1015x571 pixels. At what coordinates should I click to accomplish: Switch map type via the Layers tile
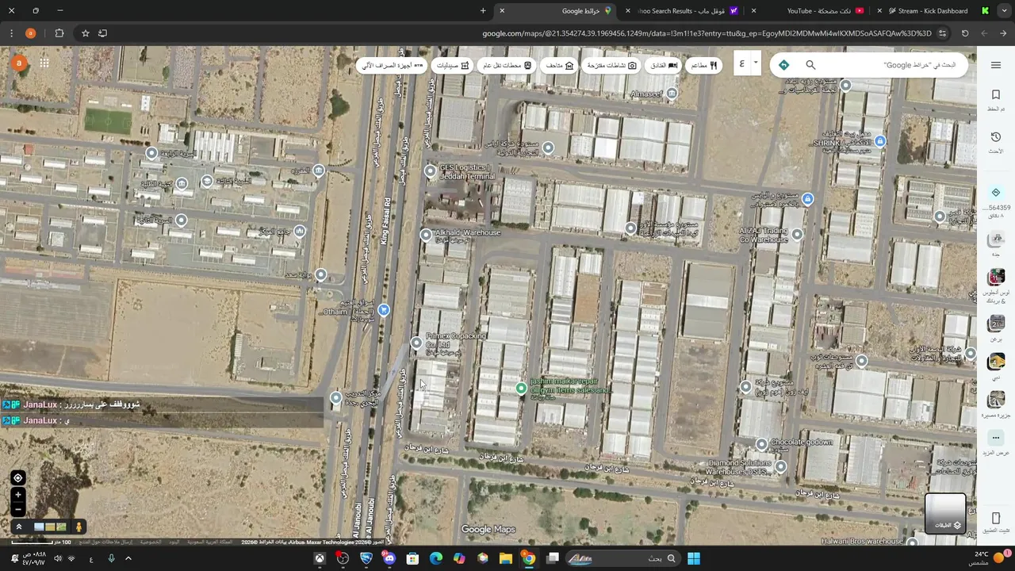[x=945, y=513]
